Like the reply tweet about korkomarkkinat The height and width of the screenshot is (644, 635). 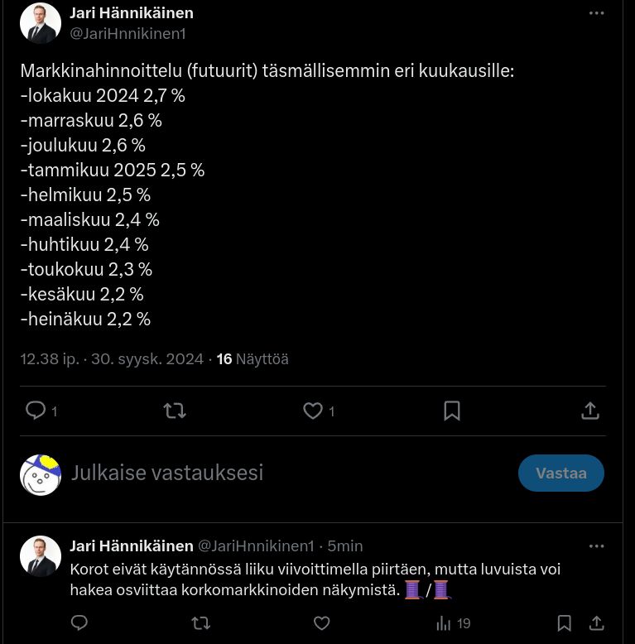pos(321,623)
